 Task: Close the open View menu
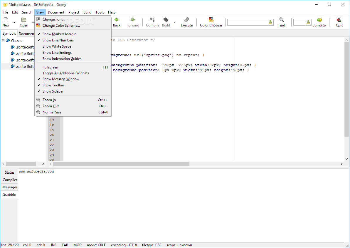[40, 12]
